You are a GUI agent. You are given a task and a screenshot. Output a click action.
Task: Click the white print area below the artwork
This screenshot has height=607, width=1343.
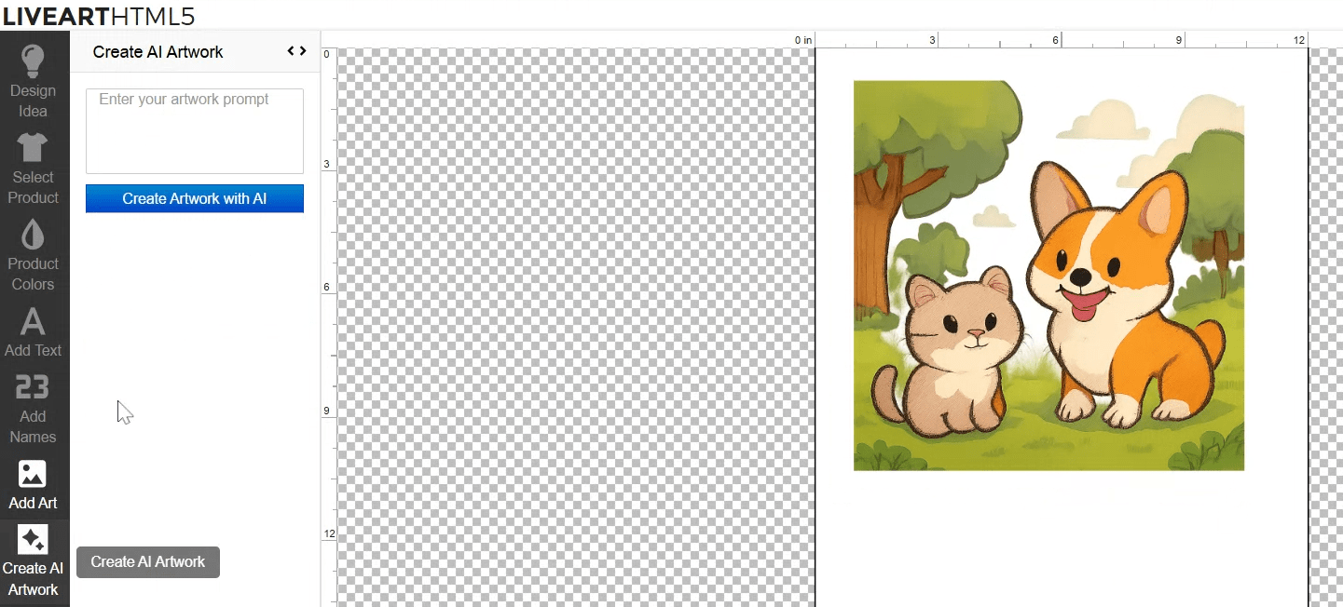tap(1053, 540)
